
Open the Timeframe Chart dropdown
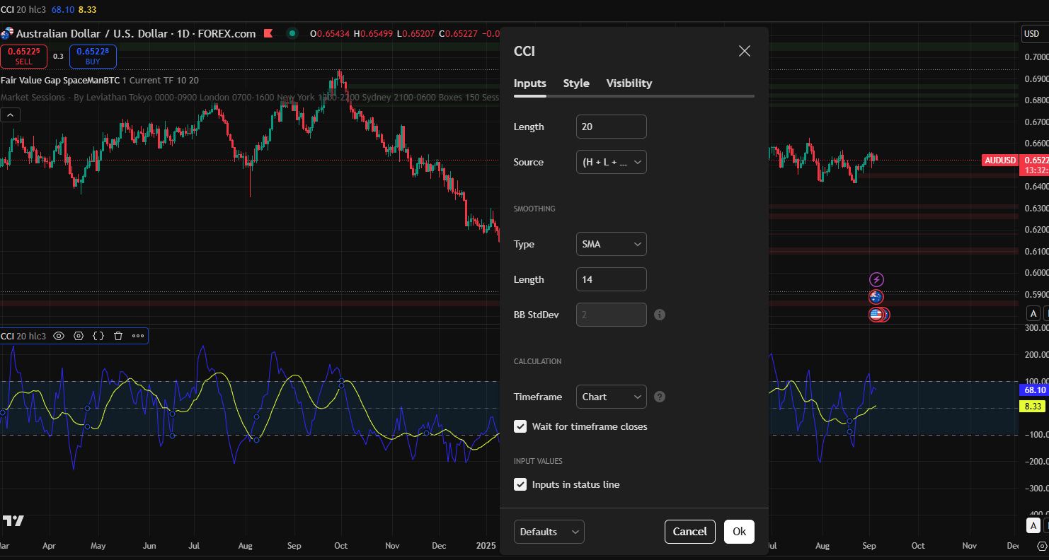611,397
